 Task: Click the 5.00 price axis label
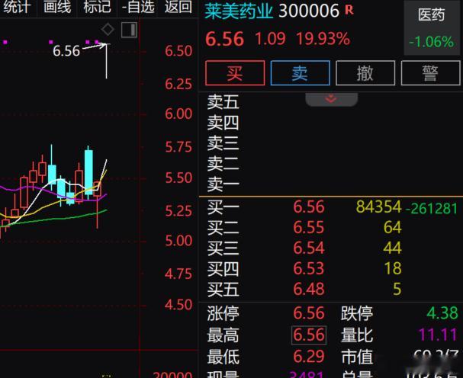click(178, 241)
